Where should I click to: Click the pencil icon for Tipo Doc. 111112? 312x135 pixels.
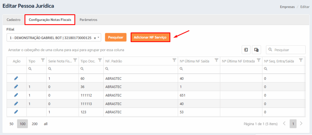(16, 95)
